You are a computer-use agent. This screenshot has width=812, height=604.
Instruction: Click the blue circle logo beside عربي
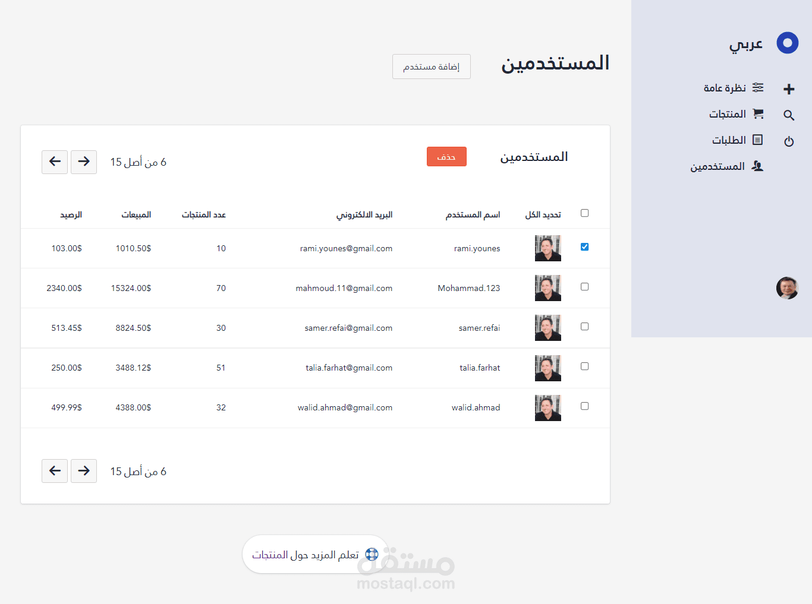click(788, 43)
